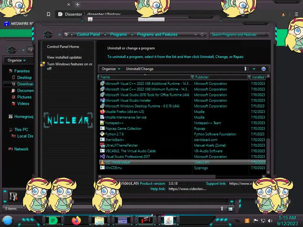Click the Python Software Foundation publisher cell

(215, 134)
